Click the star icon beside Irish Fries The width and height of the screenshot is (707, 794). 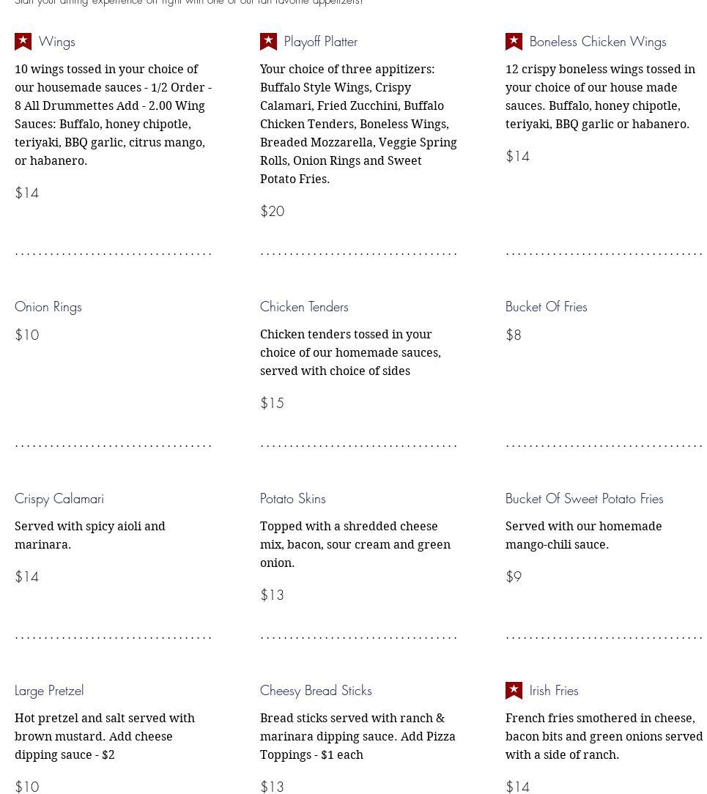(x=514, y=691)
